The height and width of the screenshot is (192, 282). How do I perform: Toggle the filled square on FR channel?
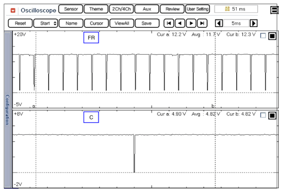272,36
